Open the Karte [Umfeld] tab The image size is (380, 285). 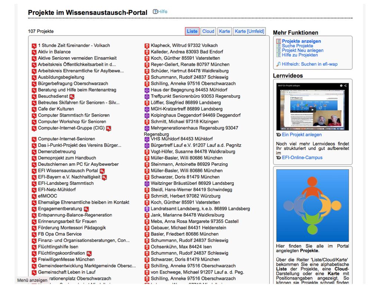click(x=249, y=31)
